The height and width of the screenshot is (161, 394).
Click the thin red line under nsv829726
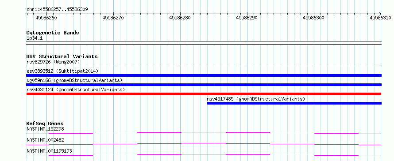[204, 66]
